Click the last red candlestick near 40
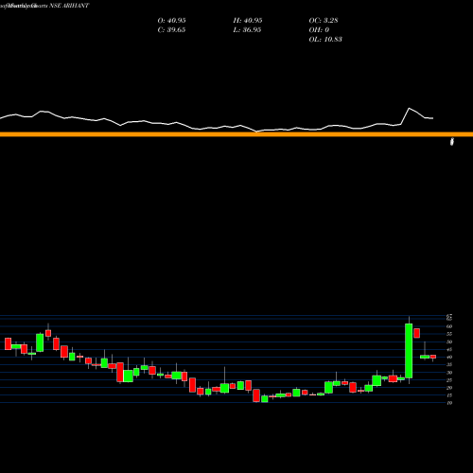 [x=433, y=357]
